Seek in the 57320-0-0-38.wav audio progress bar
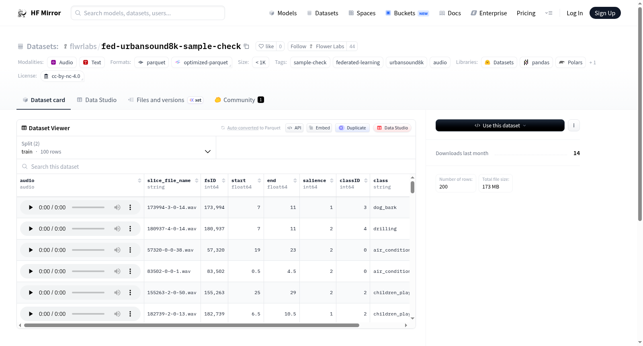This screenshot has width=643, height=346. point(88,250)
